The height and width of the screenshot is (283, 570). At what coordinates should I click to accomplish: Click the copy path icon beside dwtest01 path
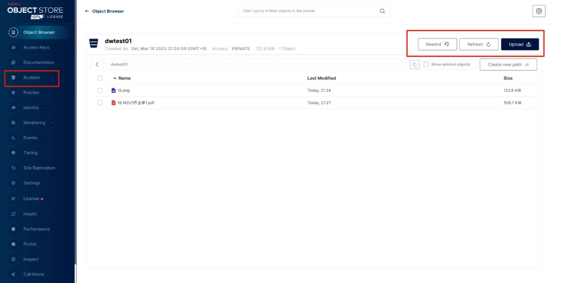(415, 65)
